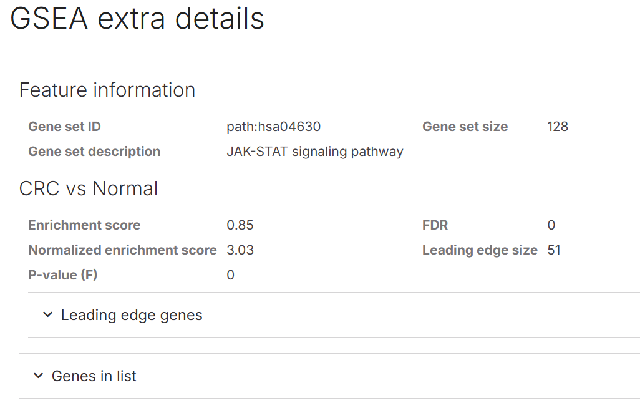The width and height of the screenshot is (640, 408).
Task: Click the Gene set size value 128
Action: tap(558, 127)
